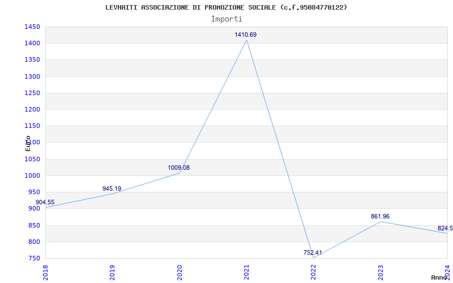Image resolution: width=453 pixels, height=283 pixels.
Task: Click the 945.19 data label
Action: (112, 188)
